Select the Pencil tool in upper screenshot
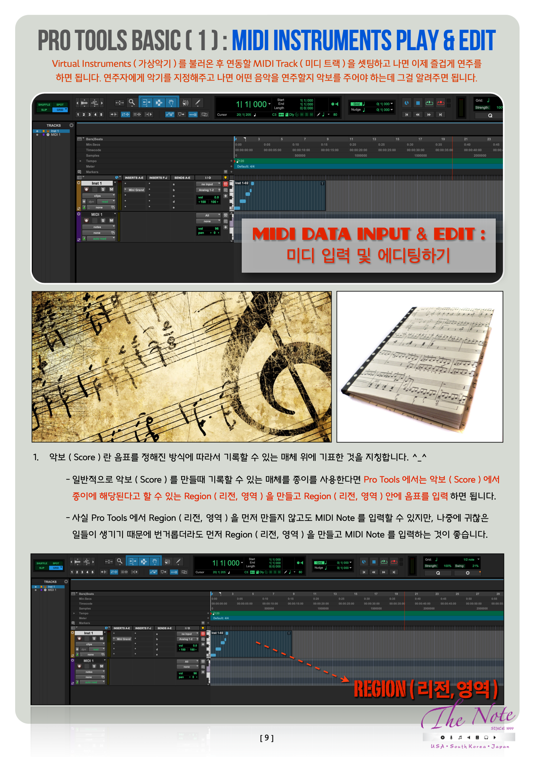534x757 pixels. point(198,103)
